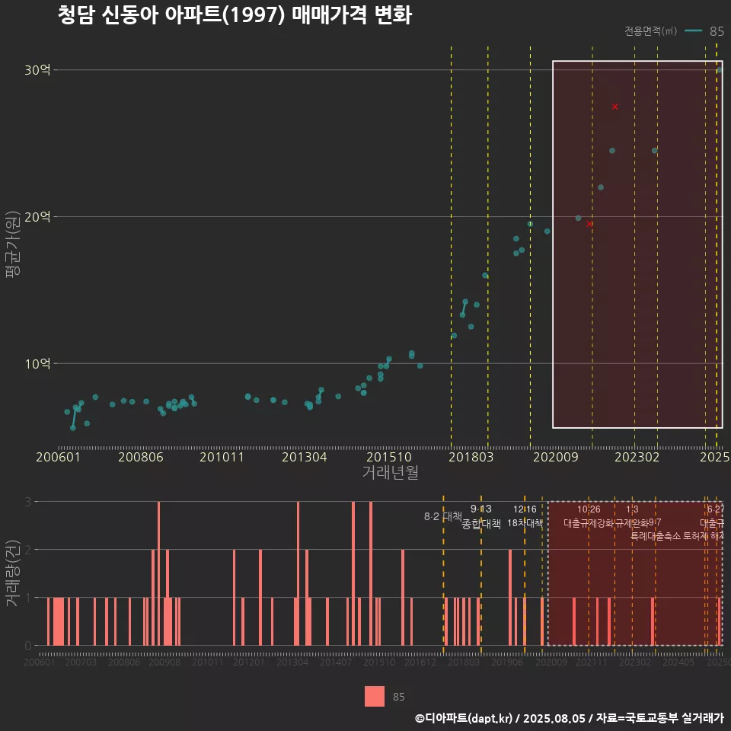Image resolution: width=731 pixels, height=731 pixels.
Task: Click the 200601 label on the price chart axis
Action: point(59,457)
